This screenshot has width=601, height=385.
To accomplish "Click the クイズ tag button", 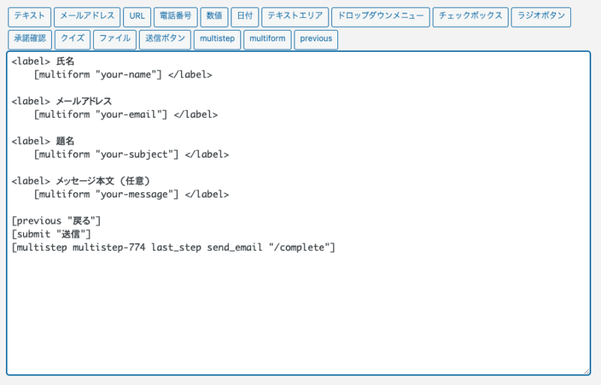I will 74,40.
